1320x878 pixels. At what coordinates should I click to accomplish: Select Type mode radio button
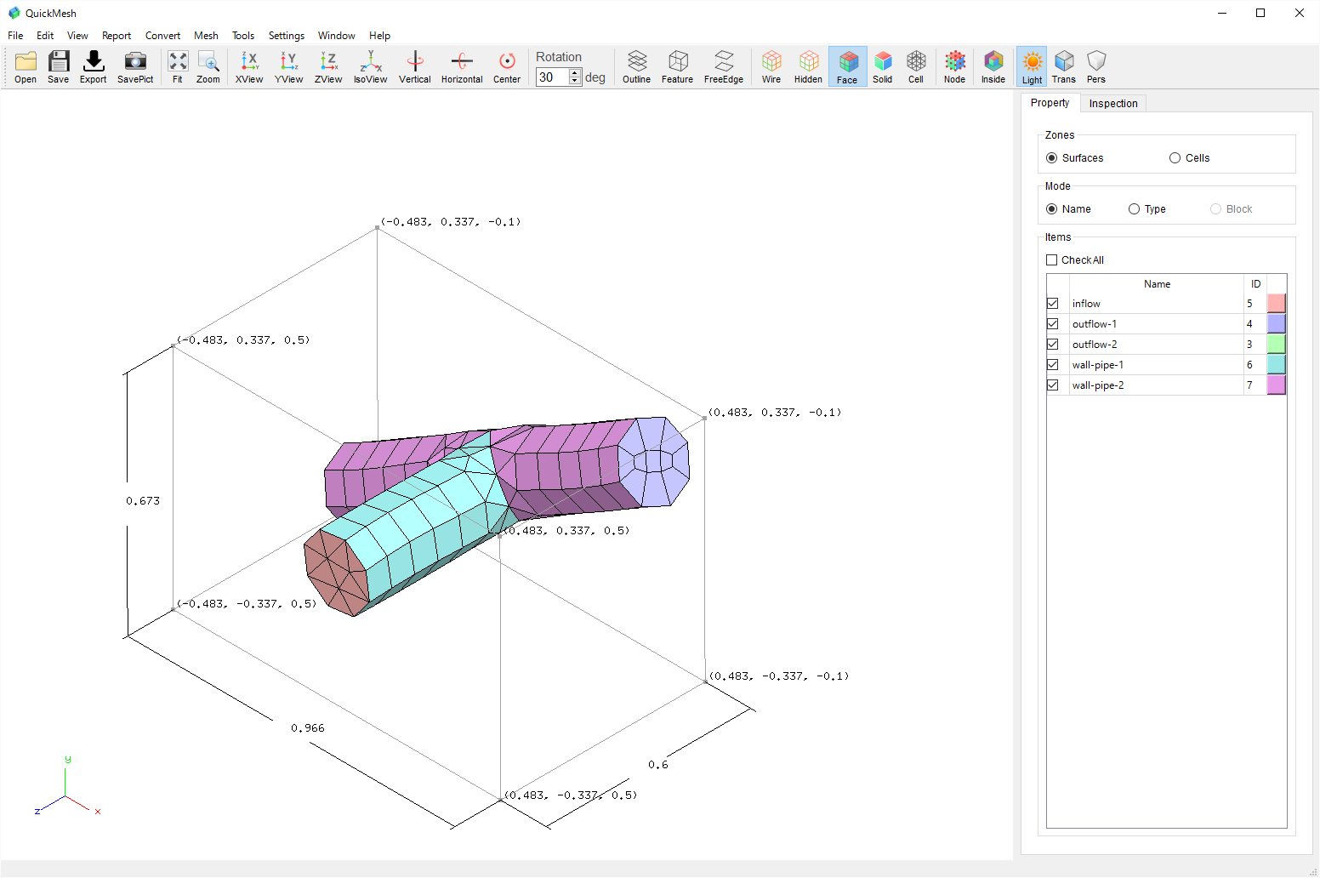[x=1135, y=209]
